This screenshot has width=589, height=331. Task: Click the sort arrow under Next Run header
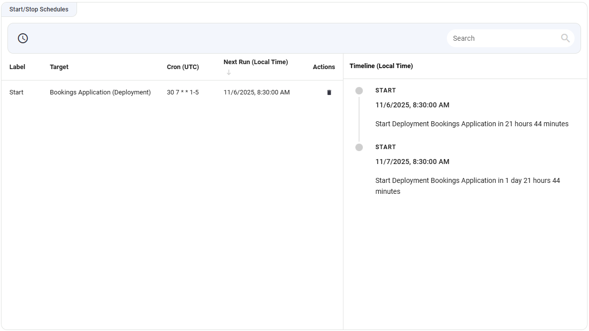(229, 73)
